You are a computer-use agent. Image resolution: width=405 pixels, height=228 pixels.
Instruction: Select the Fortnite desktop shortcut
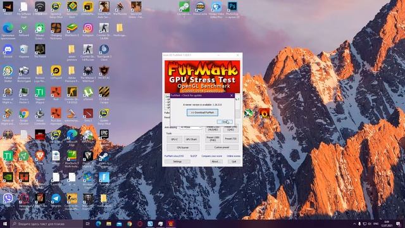pyautogui.click(x=104, y=179)
